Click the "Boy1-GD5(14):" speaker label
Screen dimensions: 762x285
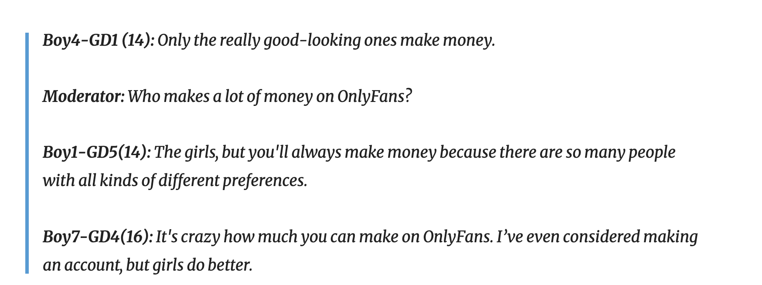(97, 152)
